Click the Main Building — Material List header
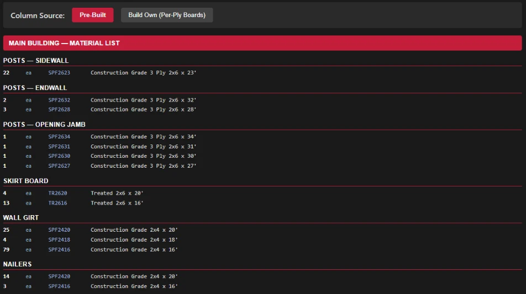Image resolution: width=526 pixels, height=294 pixels. [x=262, y=43]
